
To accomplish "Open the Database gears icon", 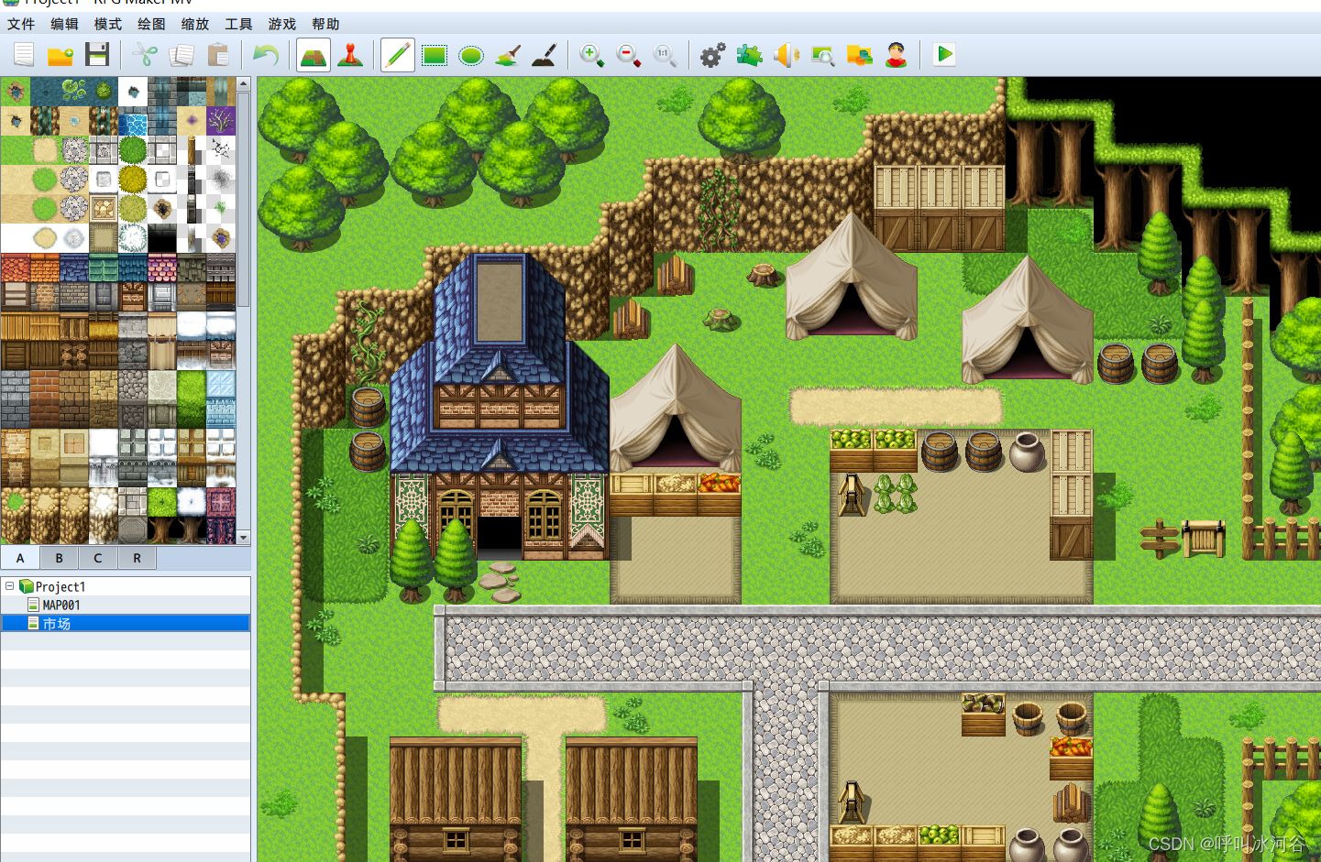I will [712, 55].
